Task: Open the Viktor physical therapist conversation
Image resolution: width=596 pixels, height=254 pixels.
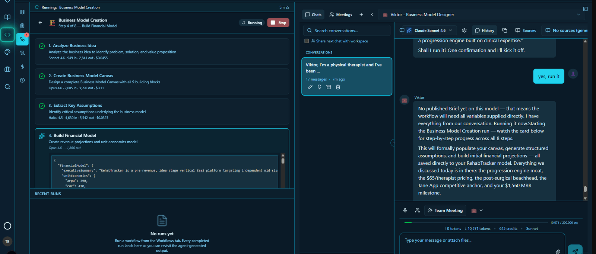Action: [347, 76]
